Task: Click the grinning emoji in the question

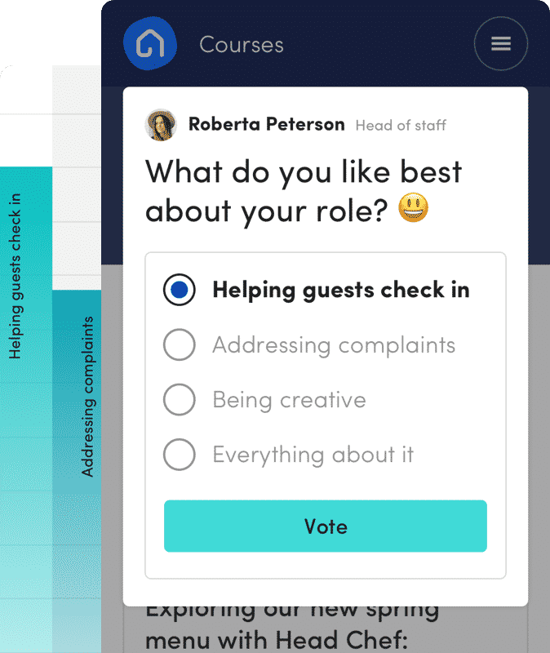Action: click(413, 207)
